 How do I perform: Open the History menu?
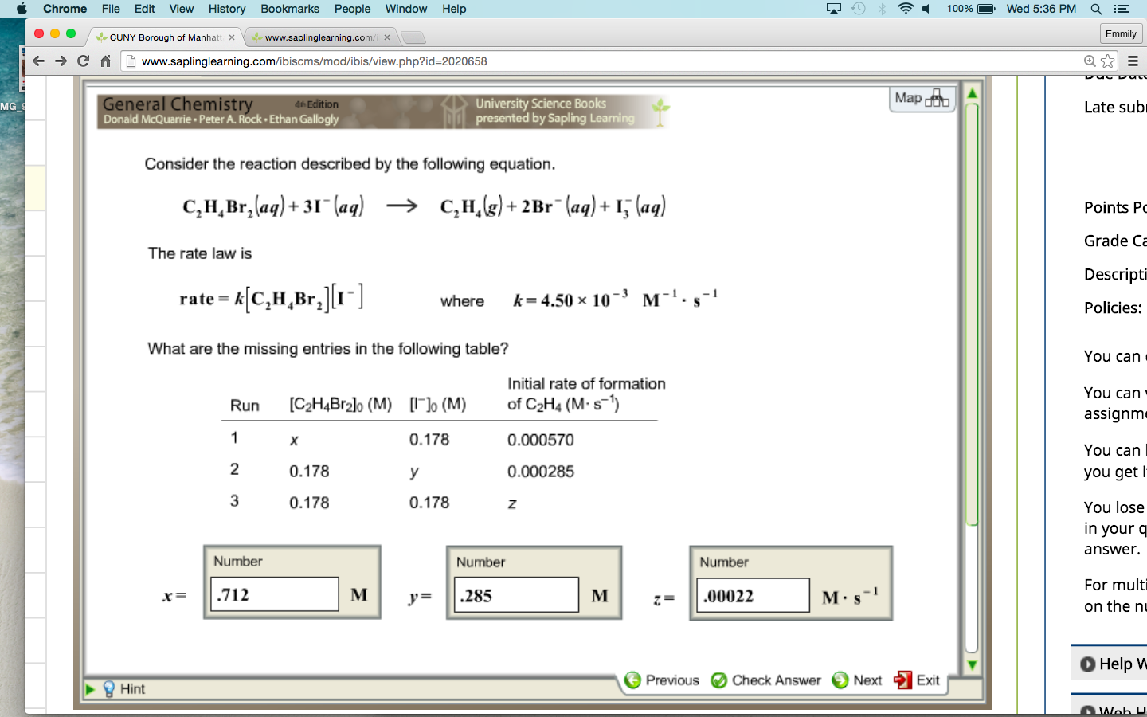[x=226, y=9]
